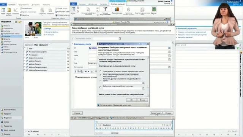This screenshot has width=243, height=137.
Task: Open lookup icon for the Кому field
Action: pos(169,52)
